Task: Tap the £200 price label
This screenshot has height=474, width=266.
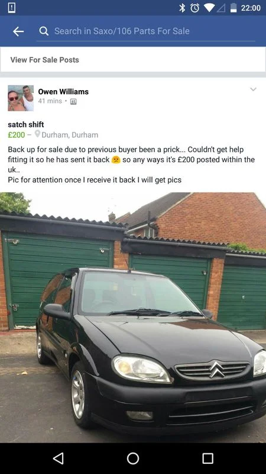Action: (17, 135)
